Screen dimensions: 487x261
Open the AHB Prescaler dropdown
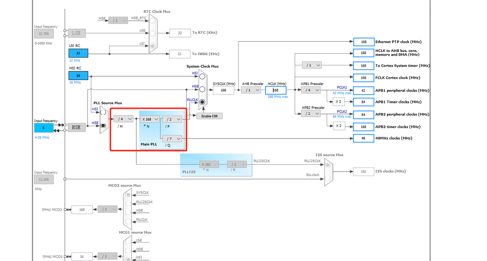tap(251, 90)
